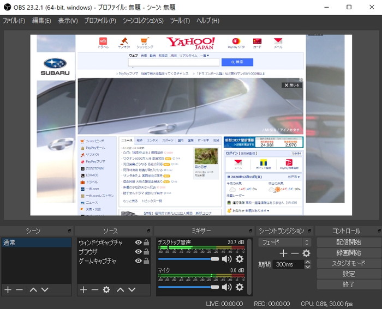
Task: Move source up in list
Action: coord(121,289)
